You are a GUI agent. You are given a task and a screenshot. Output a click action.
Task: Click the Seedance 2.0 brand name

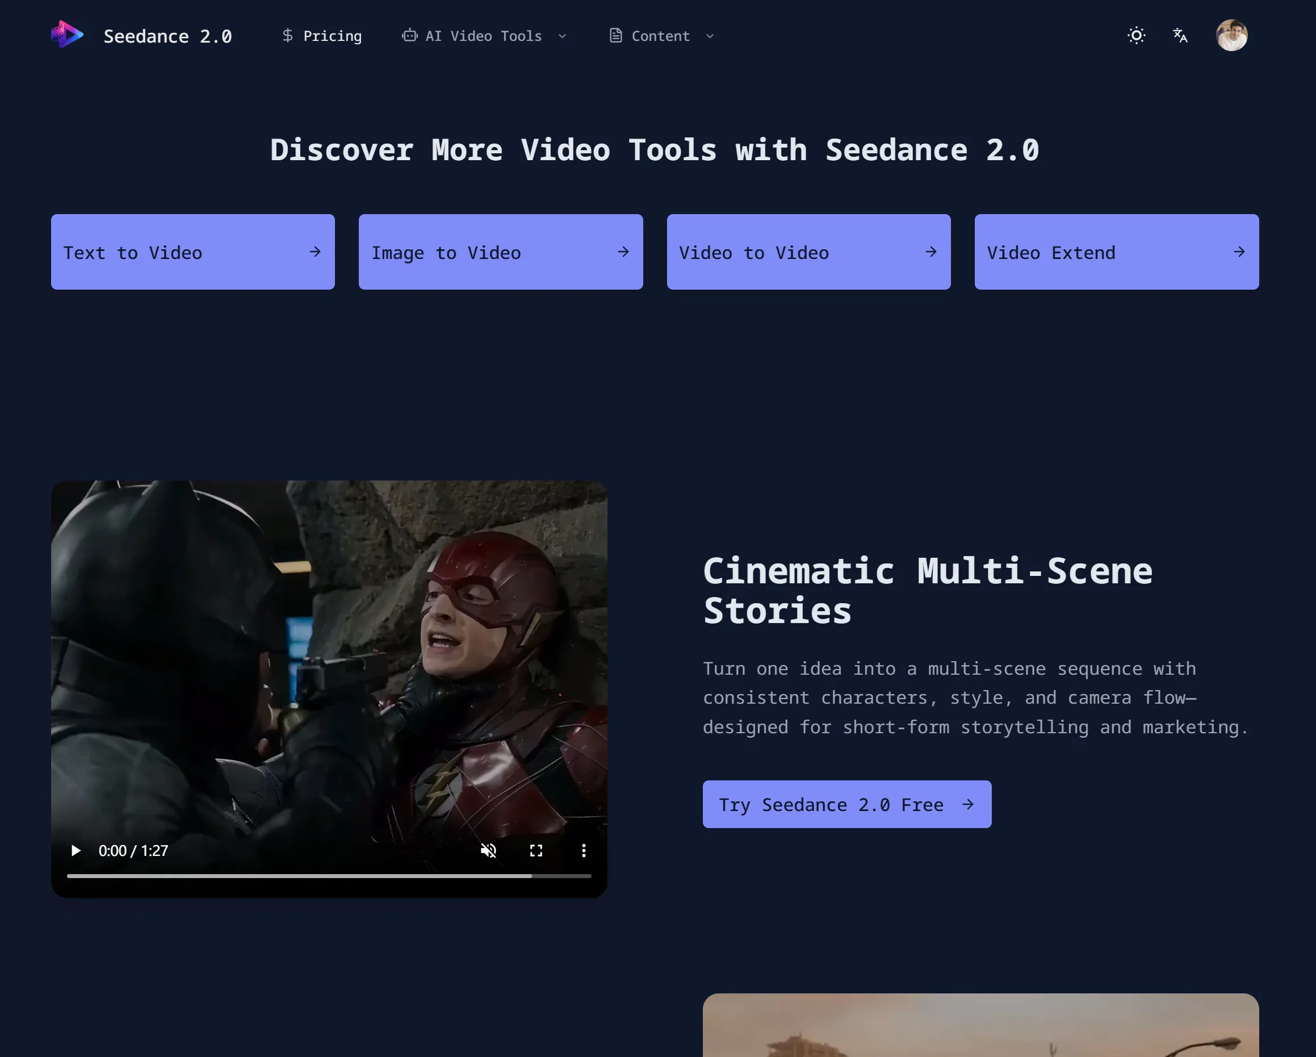pos(168,36)
